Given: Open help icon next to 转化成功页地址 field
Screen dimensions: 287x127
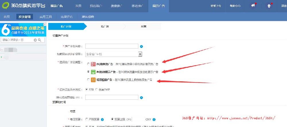Looking at the screenshot, I should point(141,97).
